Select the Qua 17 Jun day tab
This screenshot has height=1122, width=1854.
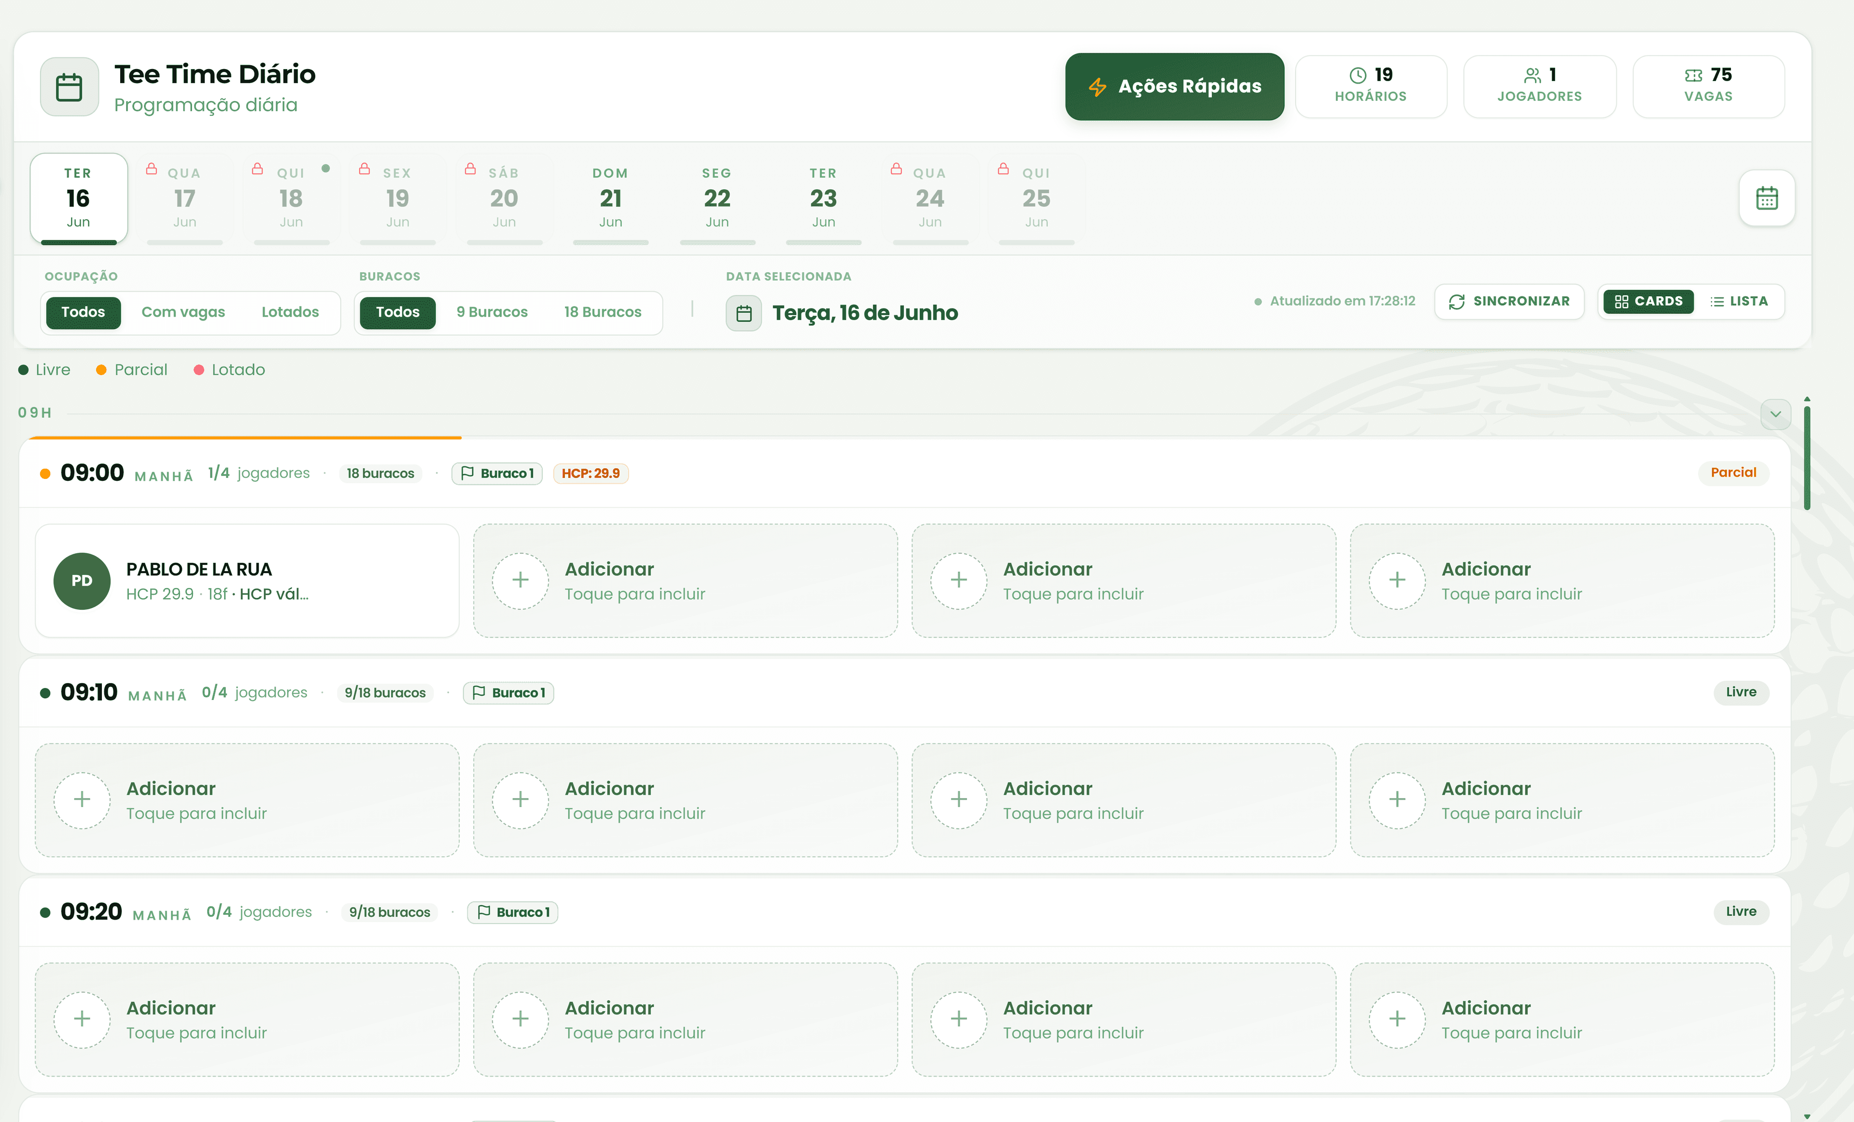184,198
